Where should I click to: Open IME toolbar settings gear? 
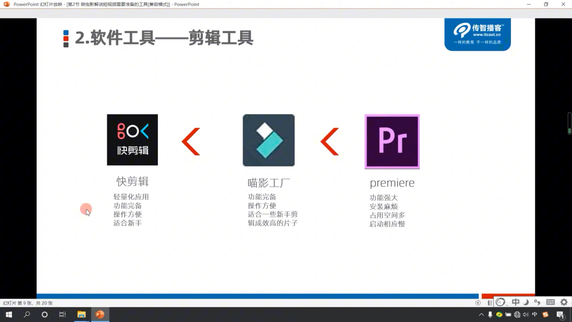tap(564, 302)
